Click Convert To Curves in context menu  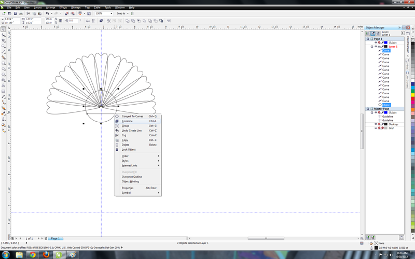pos(132,117)
